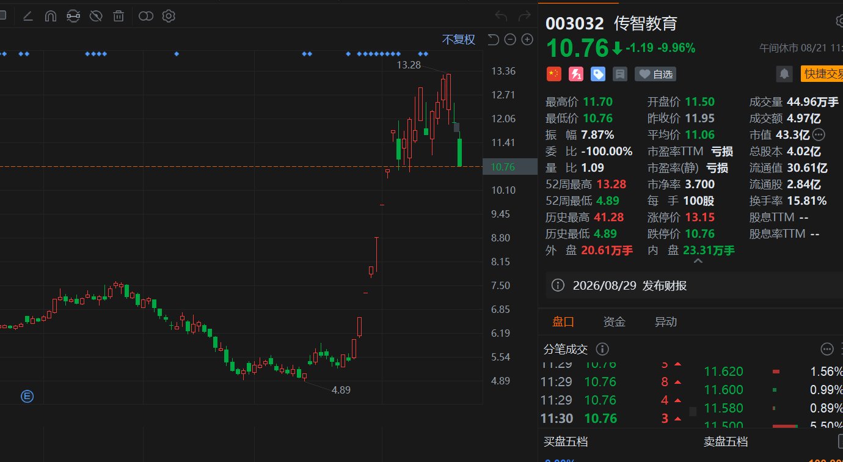Click the 快捷交易 quick trade button
The height and width of the screenshot is (462, 843).
pyautogui.click(x=822, y=74)
